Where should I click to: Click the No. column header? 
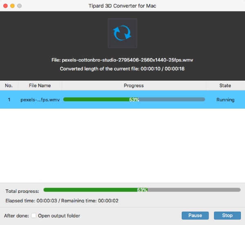pyautogui.click(x=9, y=85)
